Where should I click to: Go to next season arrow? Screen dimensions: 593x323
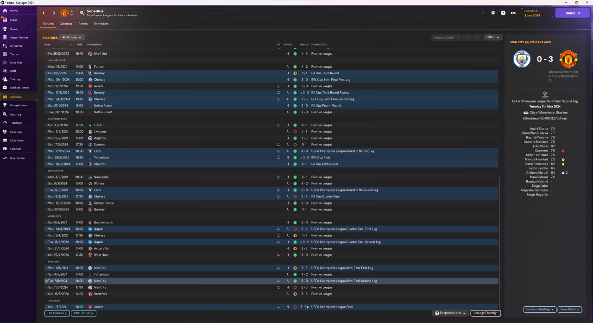(477, 37)
